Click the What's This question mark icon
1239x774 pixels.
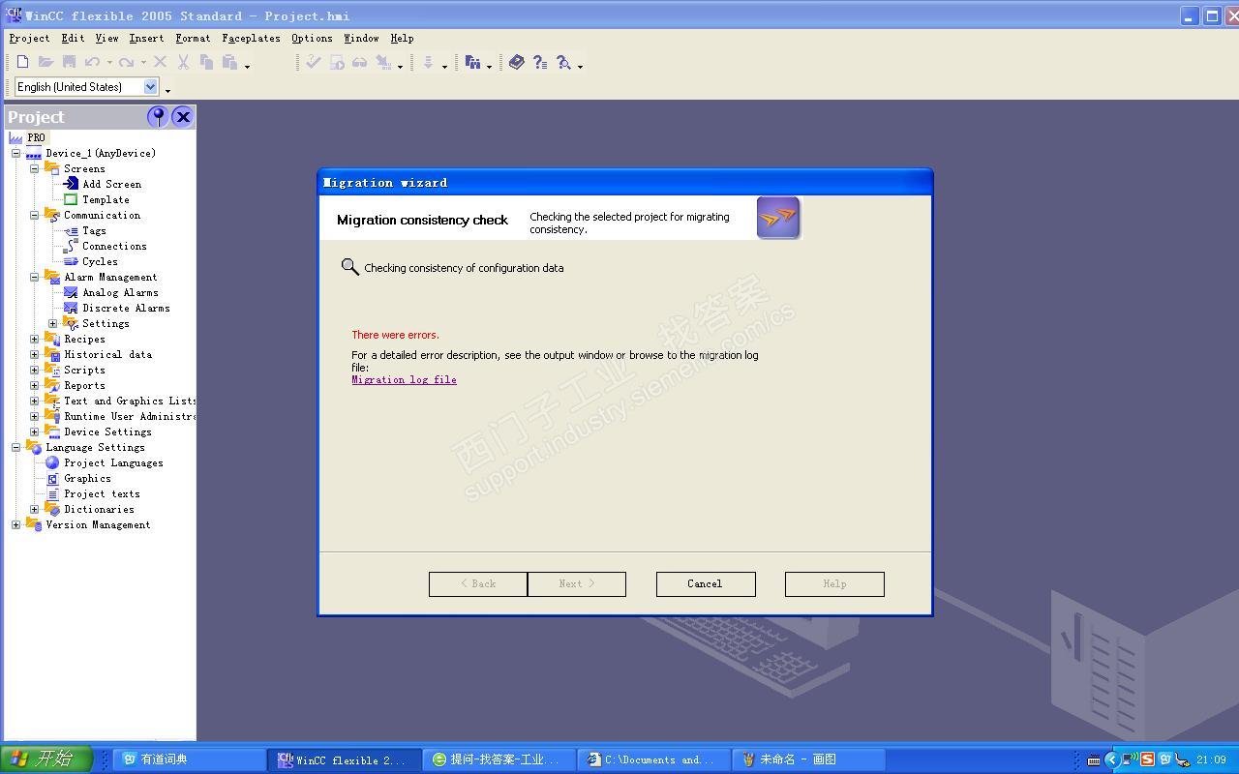click(x=540, y=62)
